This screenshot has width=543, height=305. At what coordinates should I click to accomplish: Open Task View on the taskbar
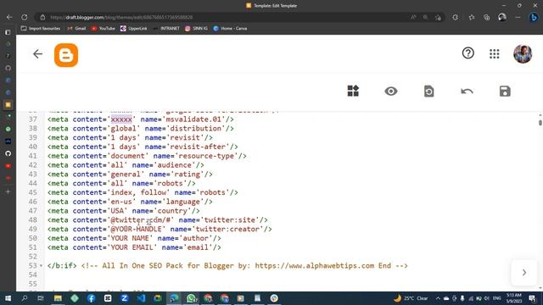[41, 298]
